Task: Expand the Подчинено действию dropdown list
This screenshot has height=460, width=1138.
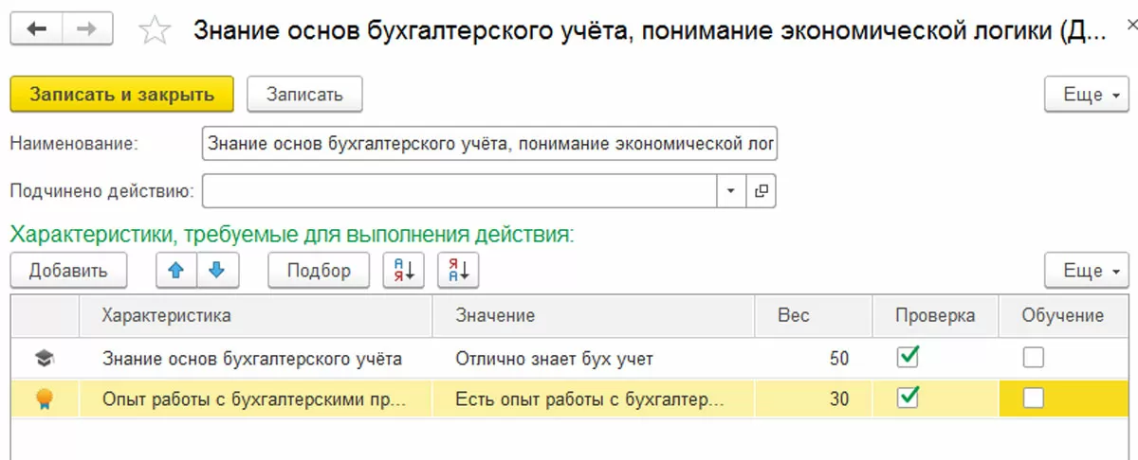Action: point(730,191)
